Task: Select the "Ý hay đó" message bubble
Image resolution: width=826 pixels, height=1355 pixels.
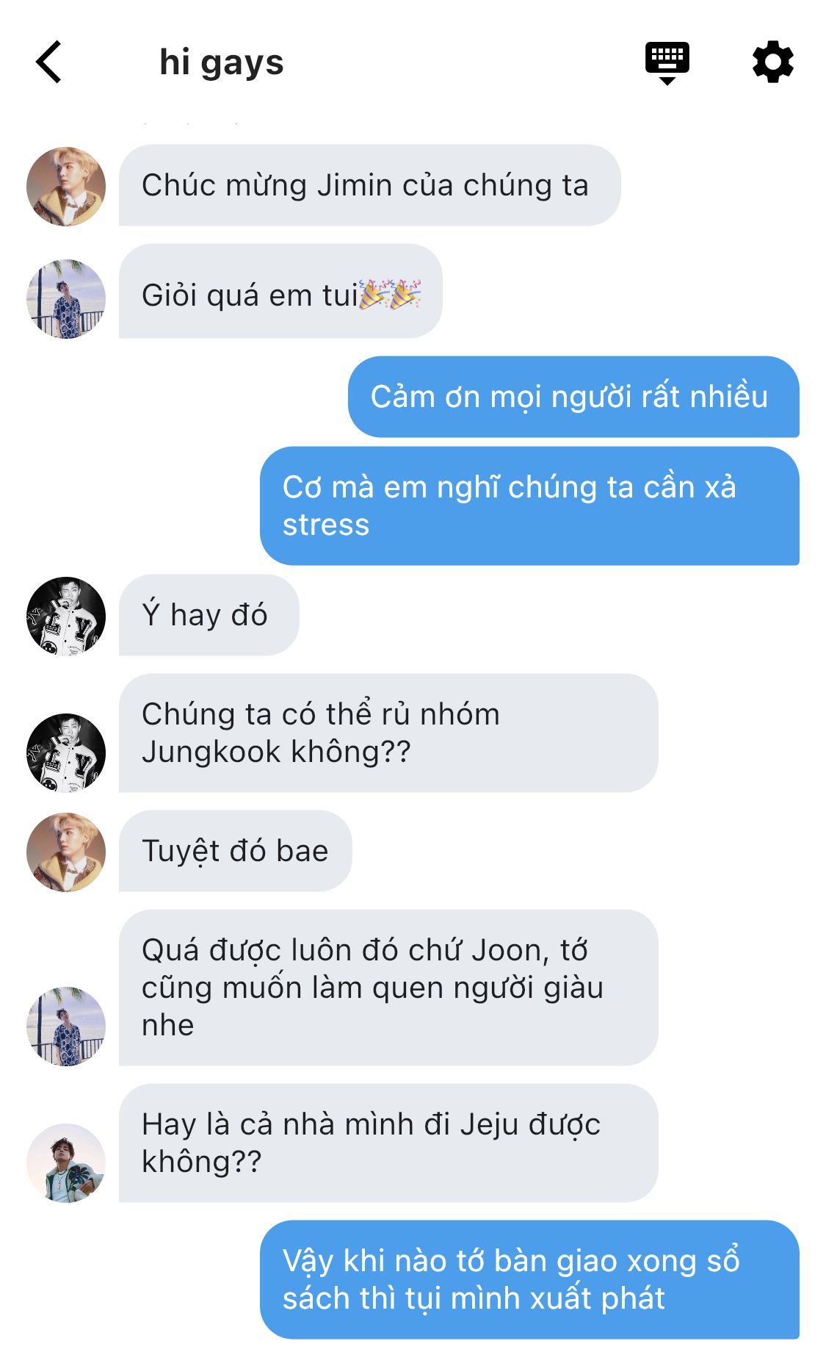Action: point(209,615)
